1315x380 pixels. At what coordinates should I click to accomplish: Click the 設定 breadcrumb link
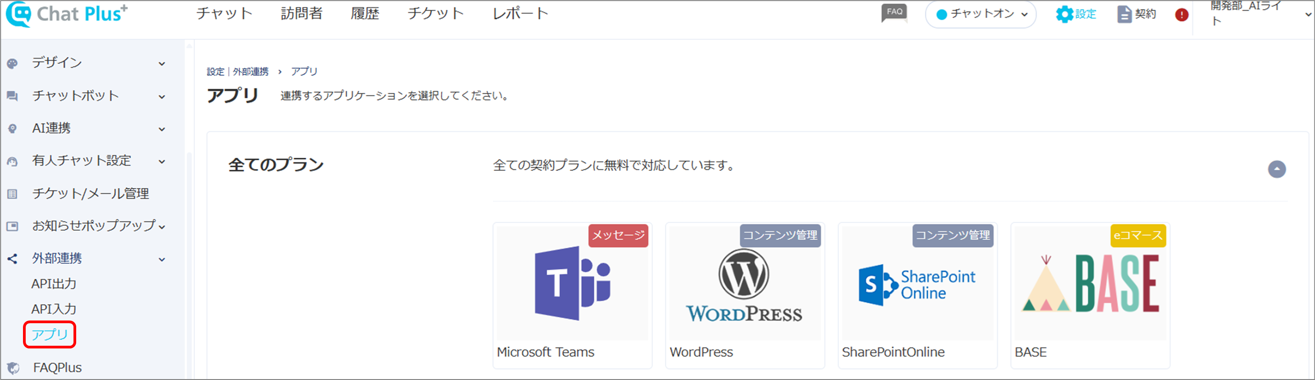(x=215, y=72)
